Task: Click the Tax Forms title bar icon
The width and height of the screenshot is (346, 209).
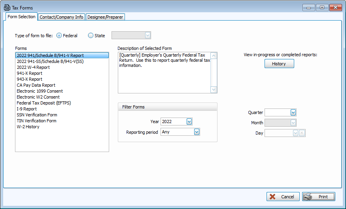Action: pos(7,8)
